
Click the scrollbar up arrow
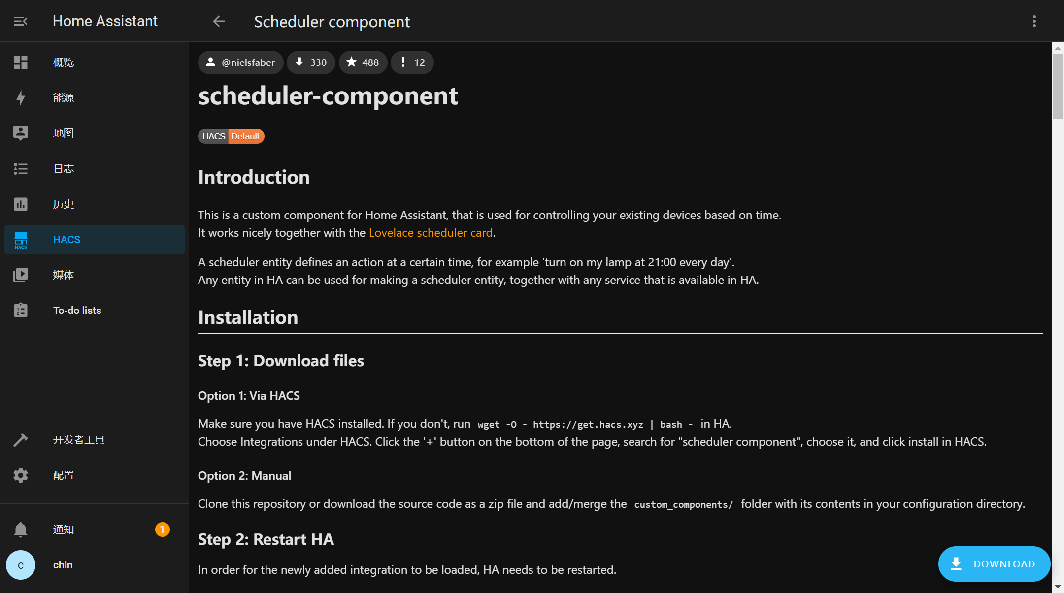1058,48
